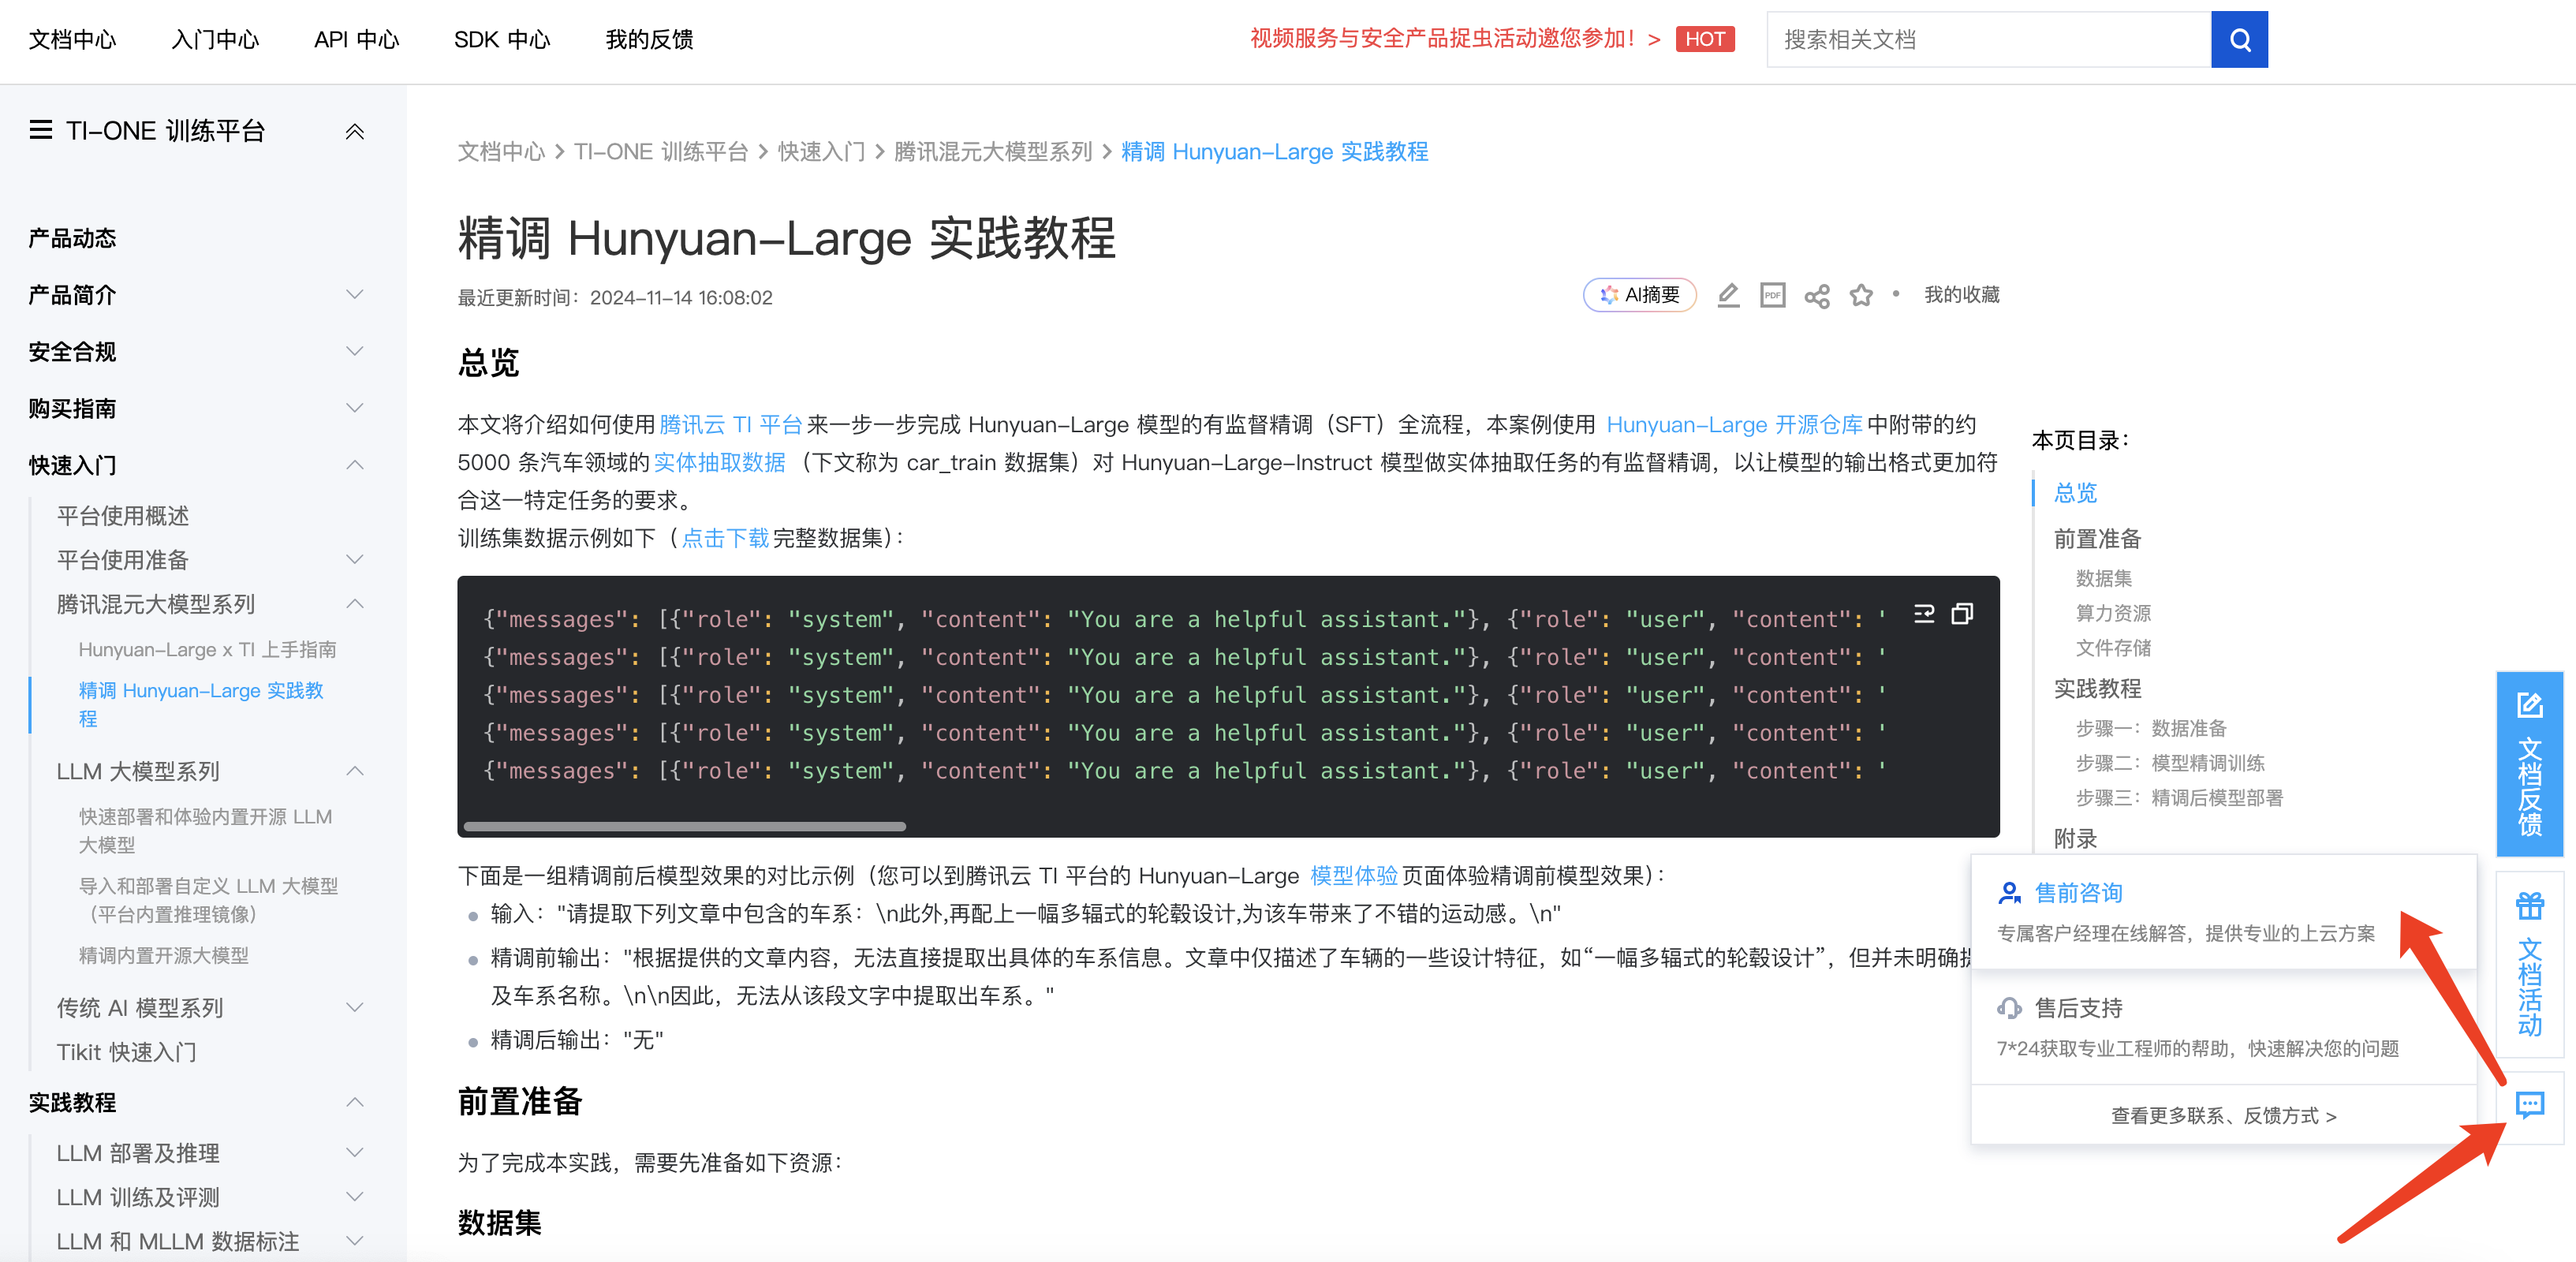Jump to 算力资源 in page contents
Viewport: 2576px width, 1262px height.
pos(2113,613)
